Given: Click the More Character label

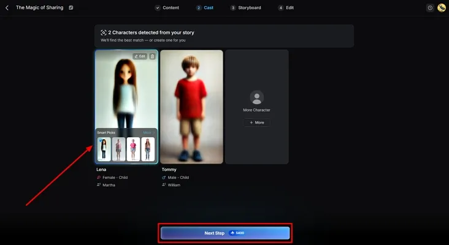Looking at the screenshot, I should (x=256, y=110).
